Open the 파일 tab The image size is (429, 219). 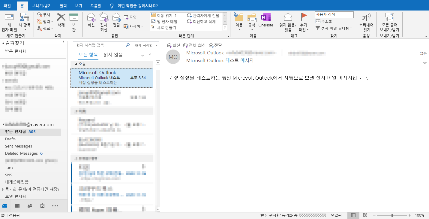click(7, 6)
